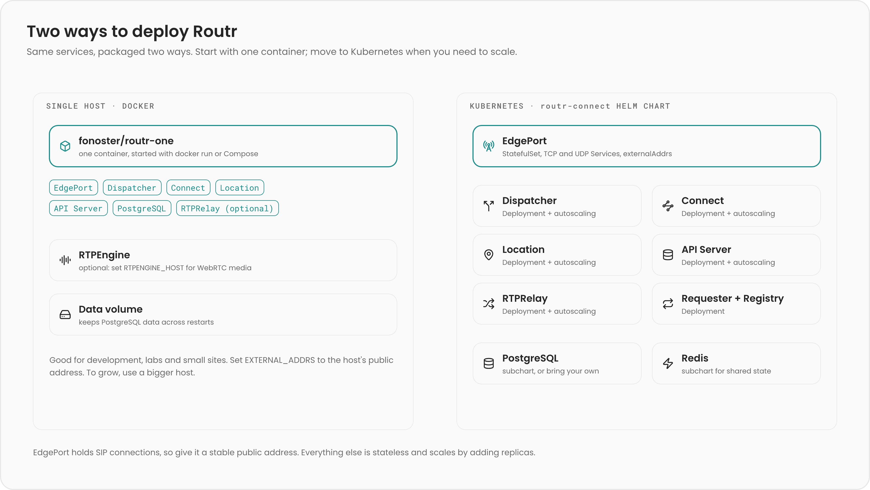The width and height of the screenshot is (870, 490).
Task: Click the waveform icon next to RTPEngine
Action: pos(65,260)
